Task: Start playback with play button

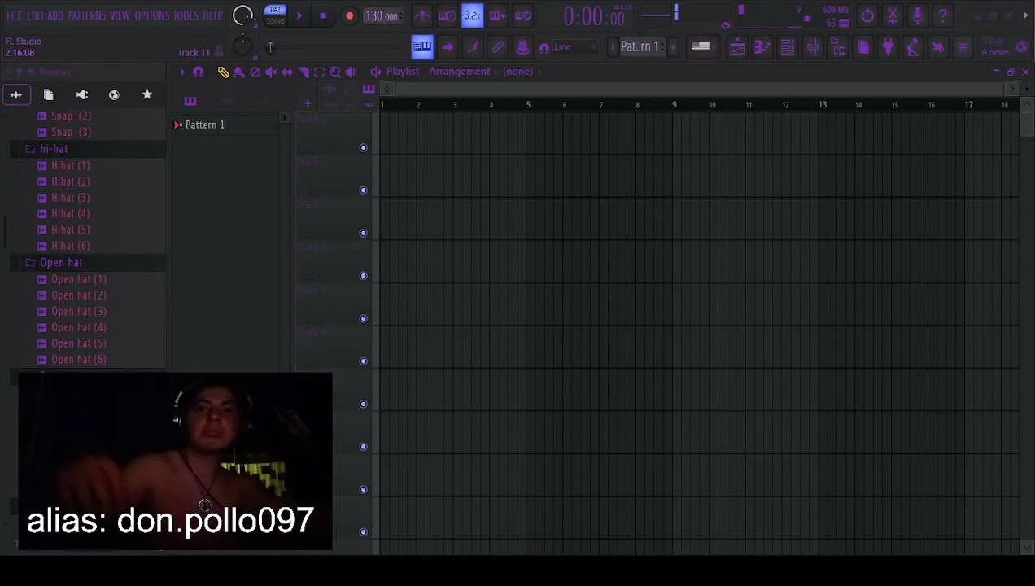Action: 299,15
